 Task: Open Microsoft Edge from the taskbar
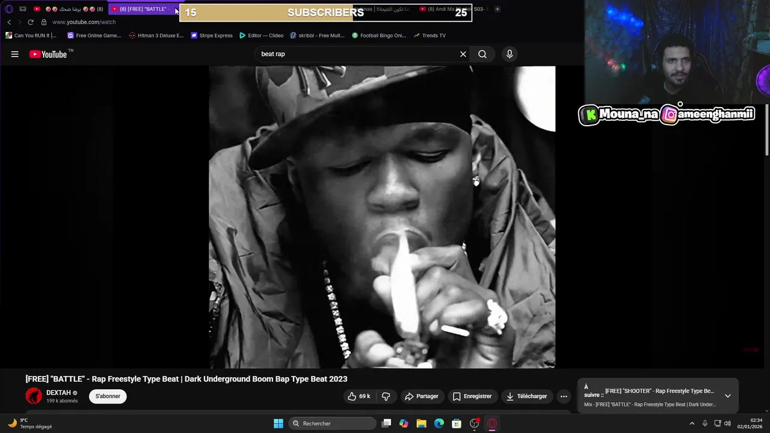[x=439, y=423]
